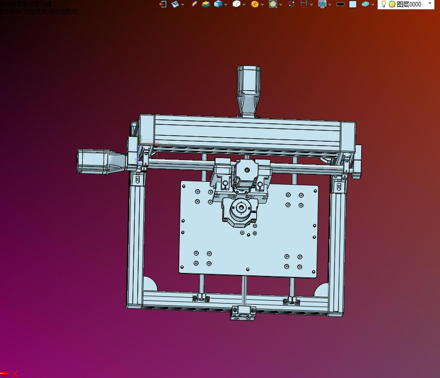Click the rotate view icon
Image resolution: width=440 pixels, height=378 pixels.
(x=291, y=4)
